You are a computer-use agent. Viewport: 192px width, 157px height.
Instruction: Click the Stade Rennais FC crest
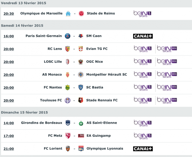pos(81,100)
